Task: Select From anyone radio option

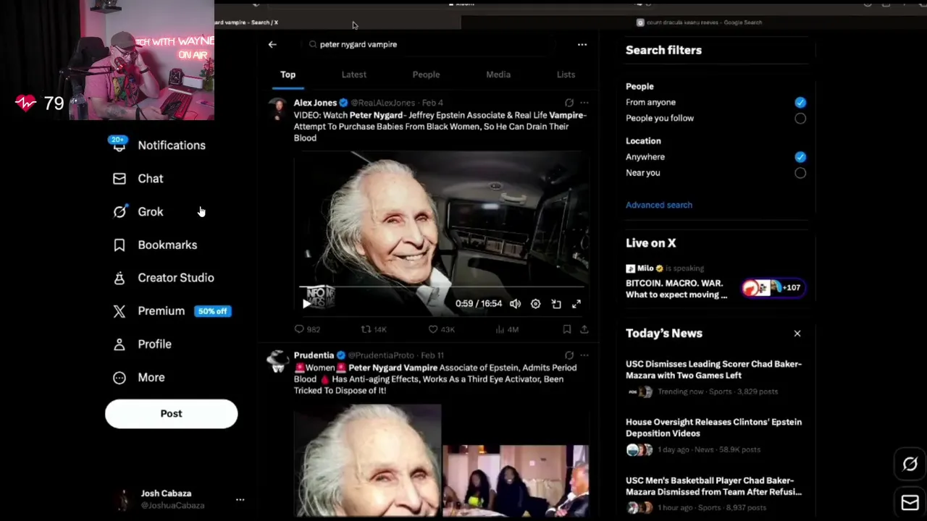Action: 800,103
